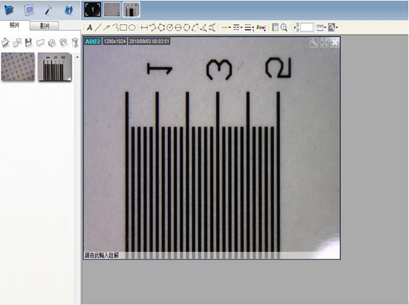
Task: Click the caption input field below image
Action: [212, 255]
